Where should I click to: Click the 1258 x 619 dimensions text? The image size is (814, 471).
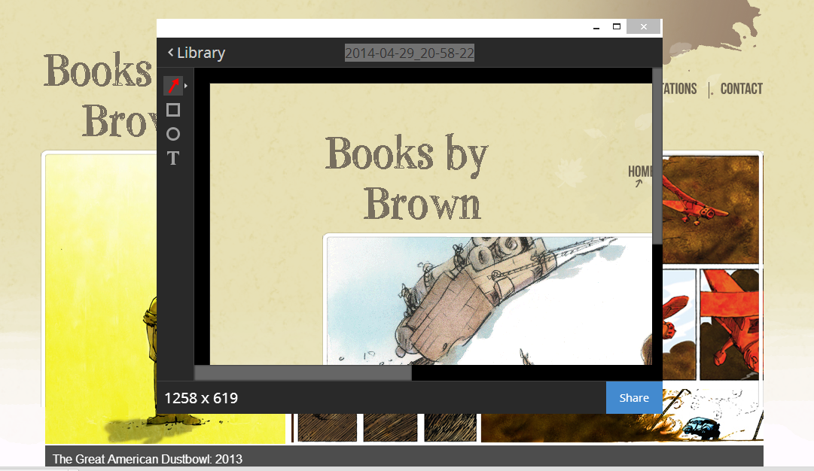pyautogui.click(x=201, y=398)
